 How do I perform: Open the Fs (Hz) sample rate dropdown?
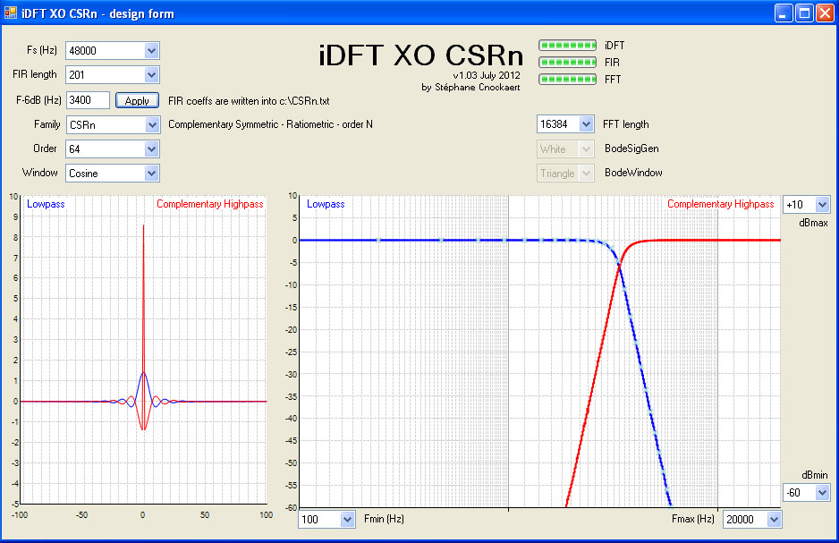[x=151, y=51]
